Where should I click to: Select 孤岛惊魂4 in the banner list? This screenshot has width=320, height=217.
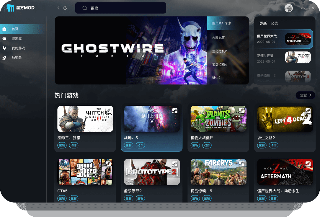(219, 65)
